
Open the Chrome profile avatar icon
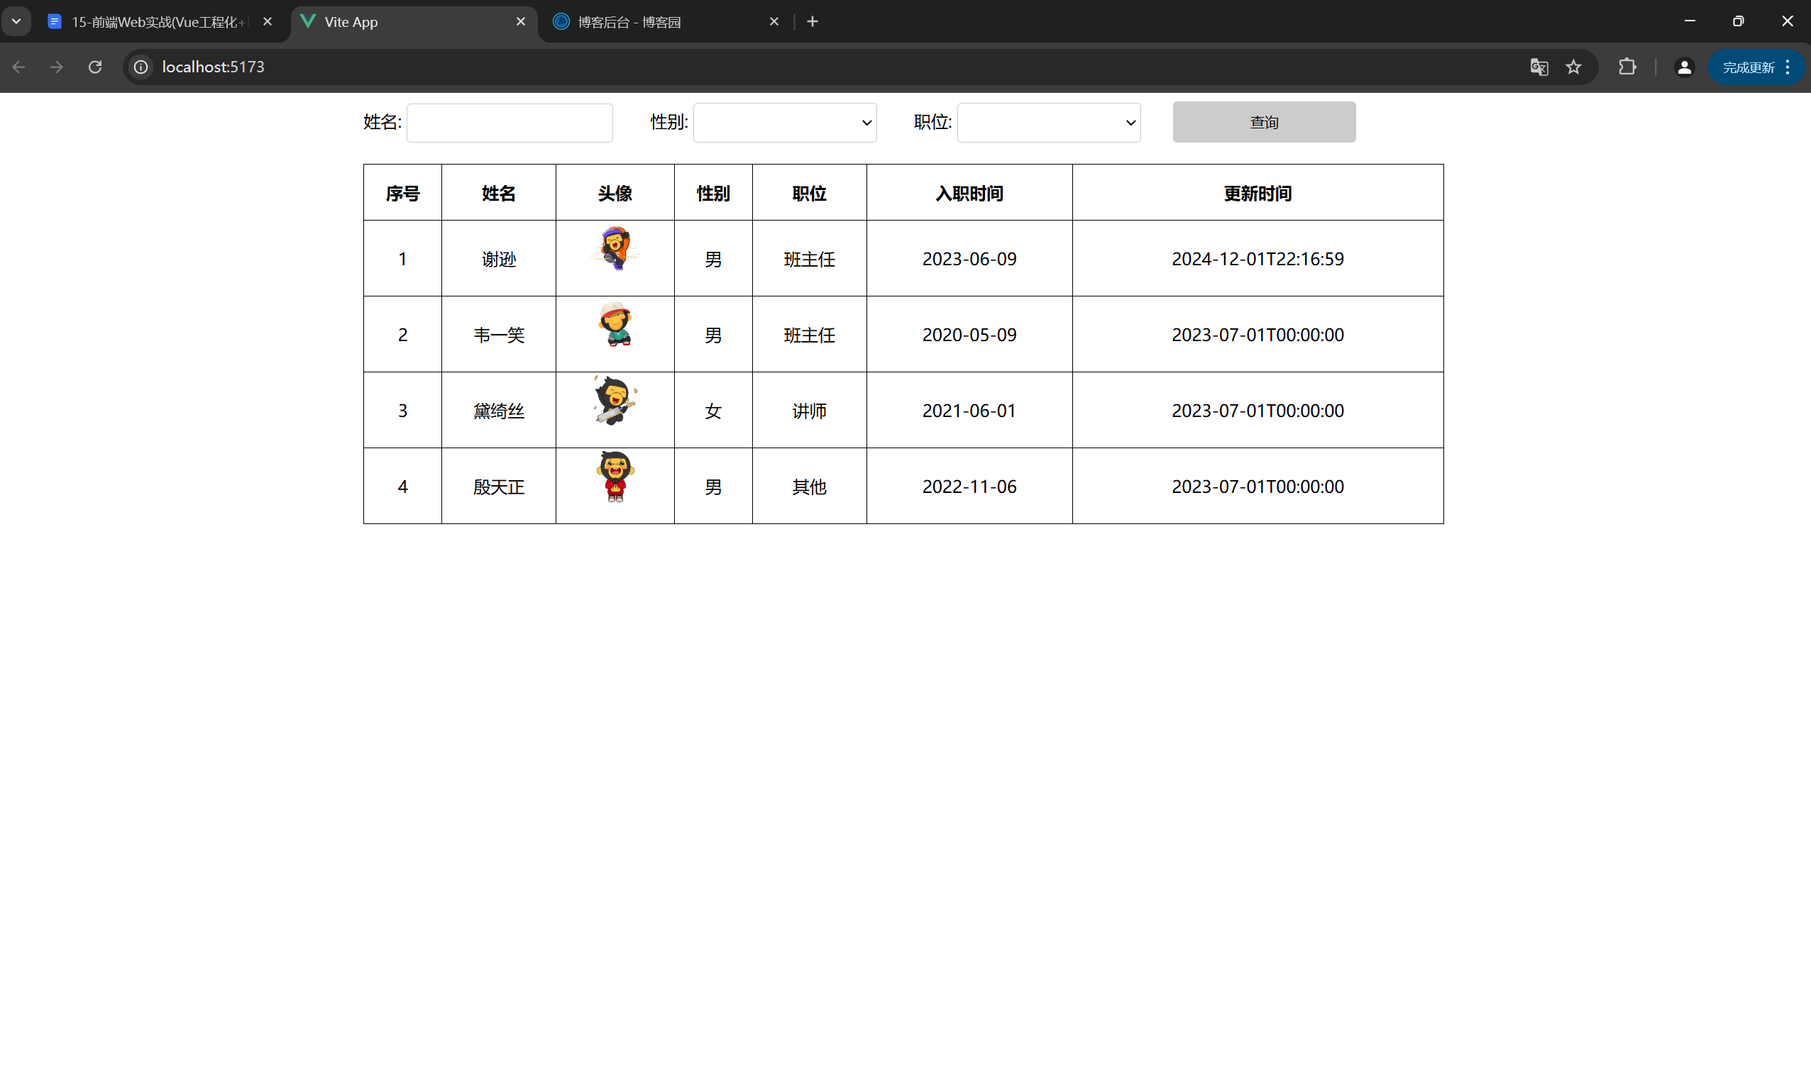pyautogui.click(x=1684, y=67)
